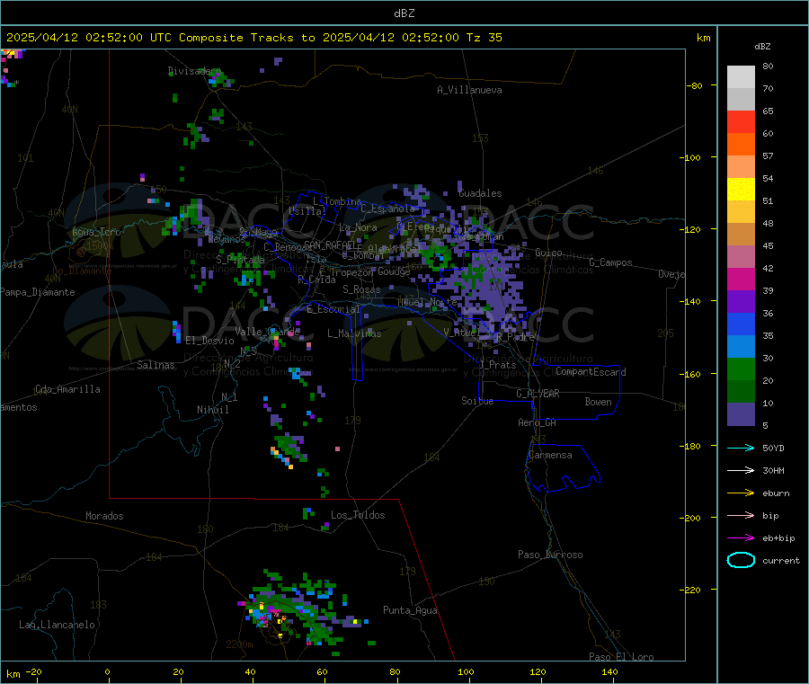Click the 60 dBZ orange swatch

741,144
